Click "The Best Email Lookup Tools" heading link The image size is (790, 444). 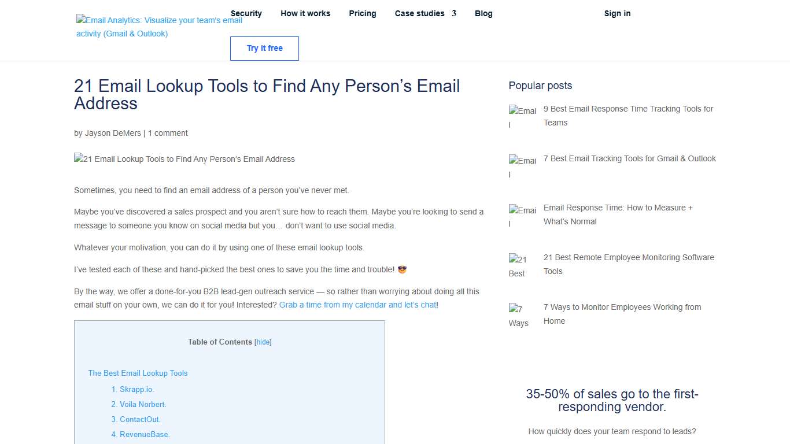click(x=138, y=373)
